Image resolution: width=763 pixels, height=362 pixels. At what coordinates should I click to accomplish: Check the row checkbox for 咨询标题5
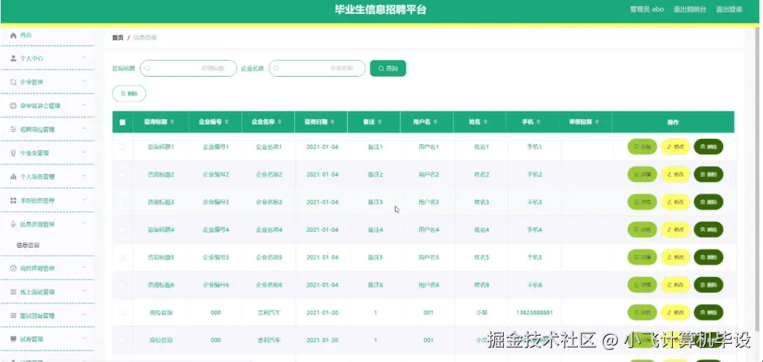coord(122,257)
